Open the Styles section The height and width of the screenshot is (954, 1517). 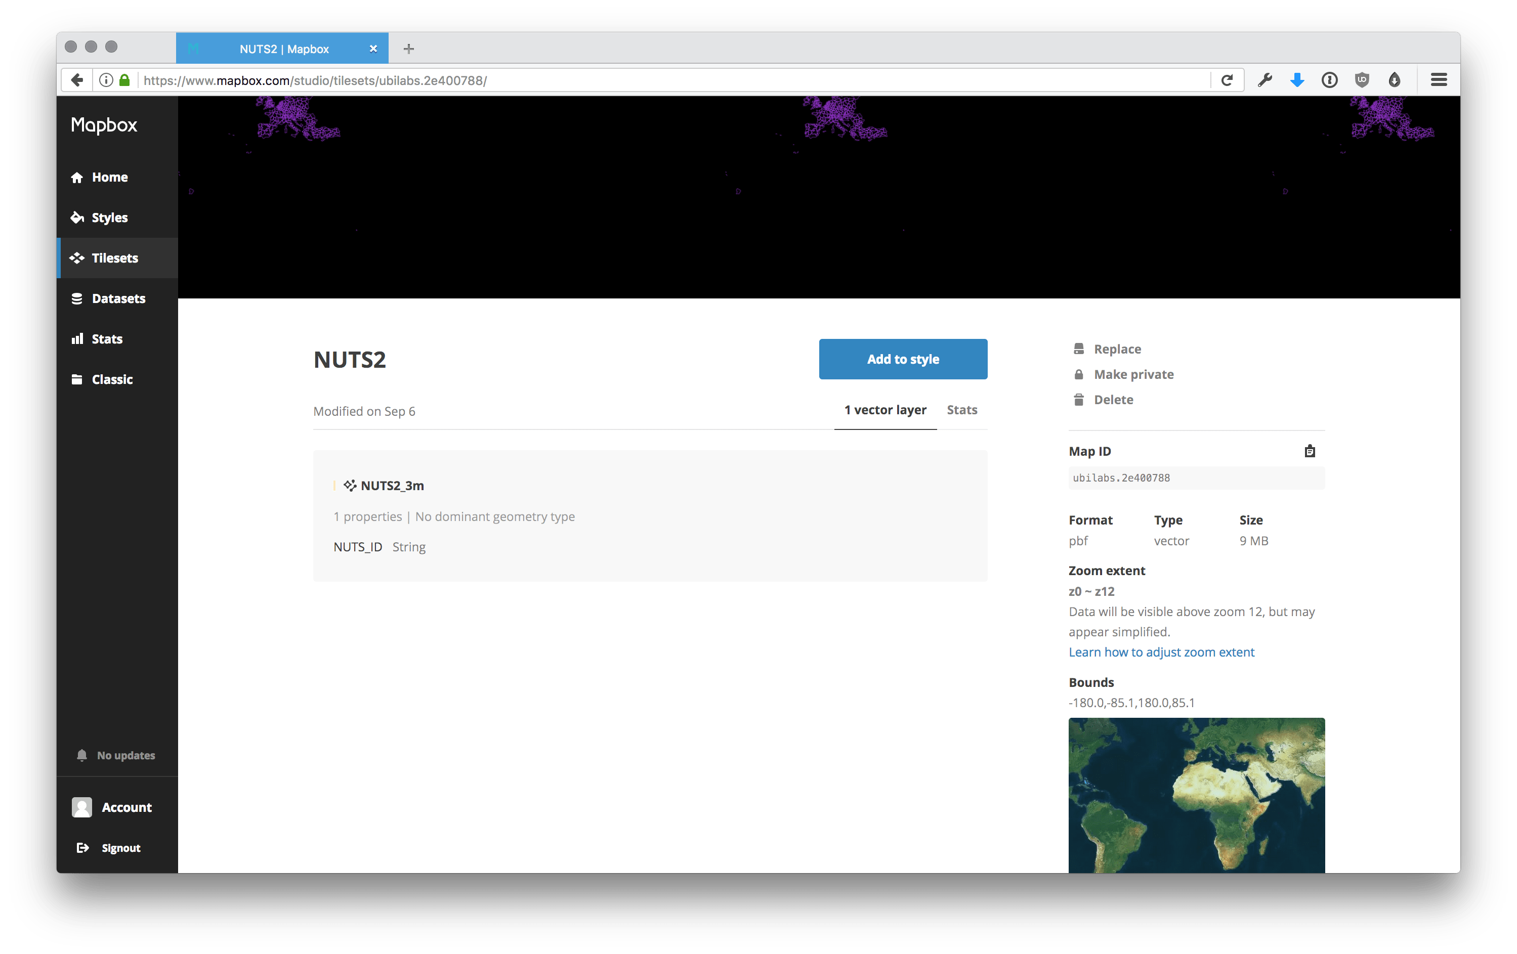pos(117,217)
